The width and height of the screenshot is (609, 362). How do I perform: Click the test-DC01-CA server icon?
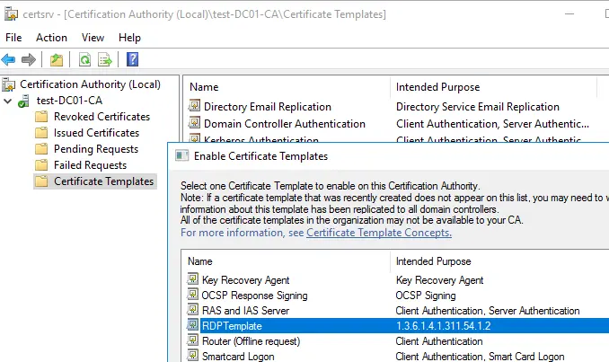pos(23,101)
